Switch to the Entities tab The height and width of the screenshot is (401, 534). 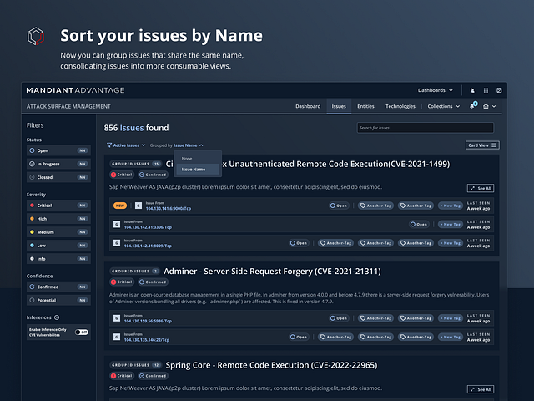pos(365,106)
